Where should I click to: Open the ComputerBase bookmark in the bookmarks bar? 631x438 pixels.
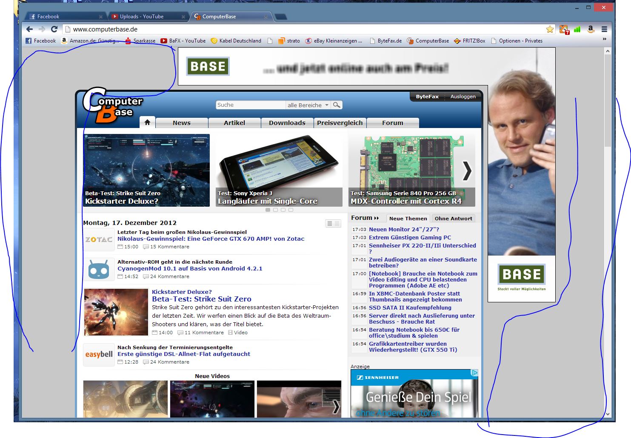tap(428, 41)
